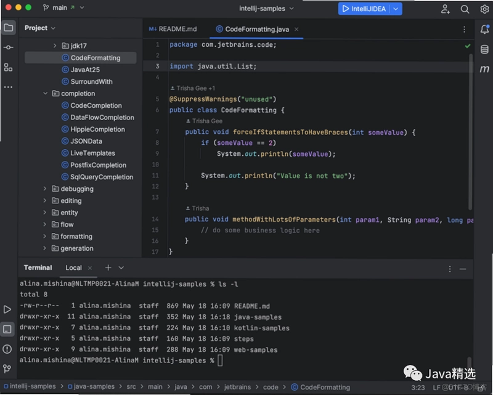Click the editor vertical scrollbar
Image resolution: width=493 pixels, height=395 pixels.
[470, 132]
